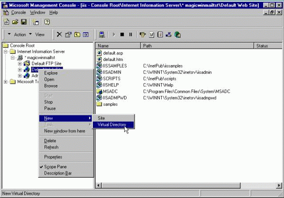Click toolbar icon right of Key Manager
This screenshot has height=198, width=284.
(152, 34)
